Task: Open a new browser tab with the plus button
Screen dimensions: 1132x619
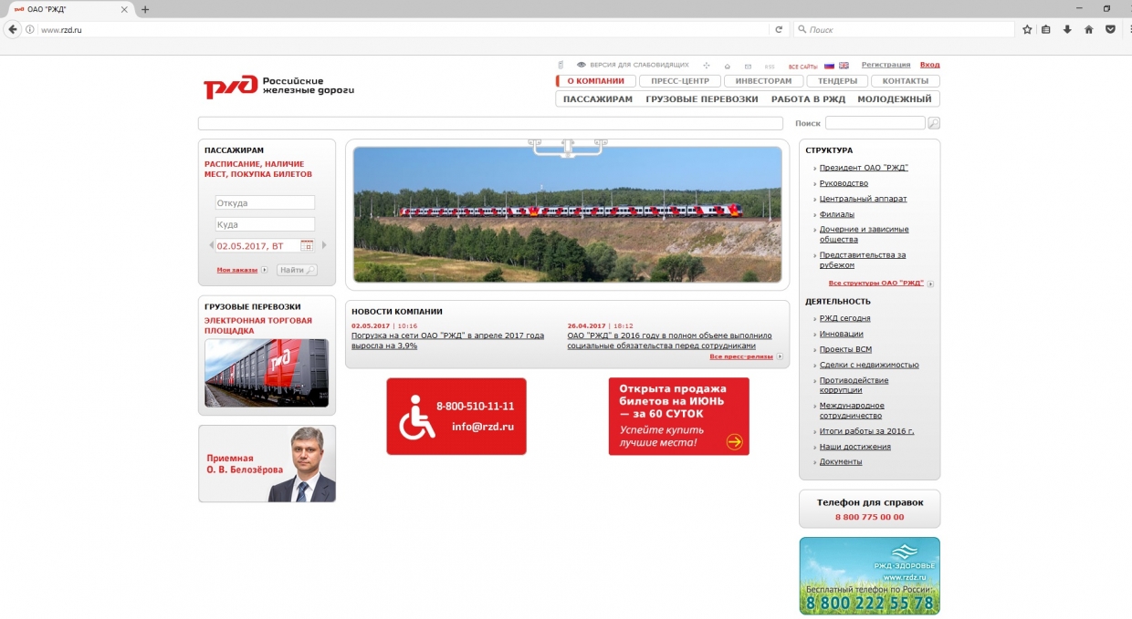Action: (x=145, y=9)
